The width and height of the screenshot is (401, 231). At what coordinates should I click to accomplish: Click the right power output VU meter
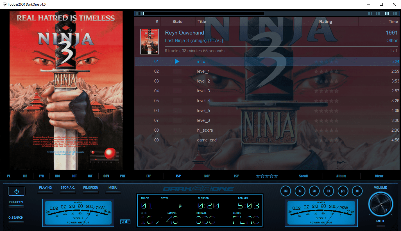(x=321, y=213)
